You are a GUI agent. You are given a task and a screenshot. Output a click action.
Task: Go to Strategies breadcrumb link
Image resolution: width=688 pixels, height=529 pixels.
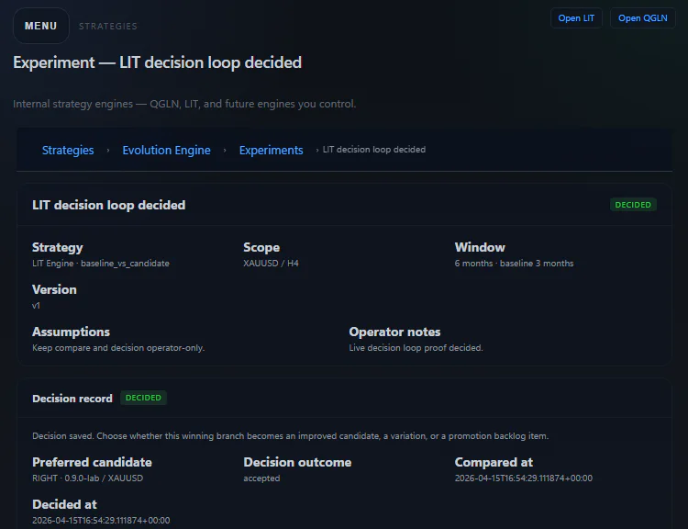point(68,151)
